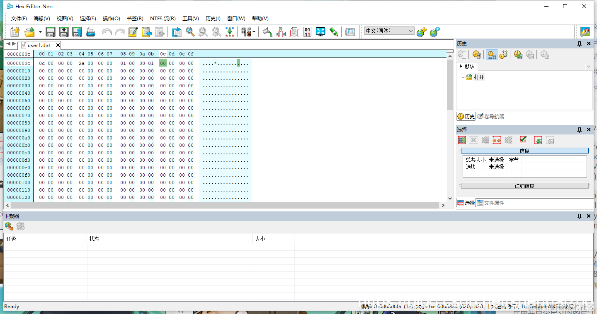This screenshot has width=597, height=314.
Task: Click the green checkmark selection icon
Action: click(x=523, y=140)
